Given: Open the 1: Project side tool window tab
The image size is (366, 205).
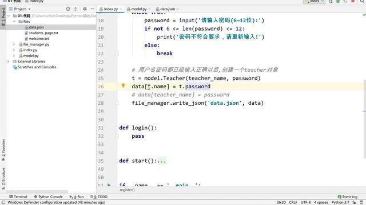Looking at the screenshot, I should tap(3, 17).
